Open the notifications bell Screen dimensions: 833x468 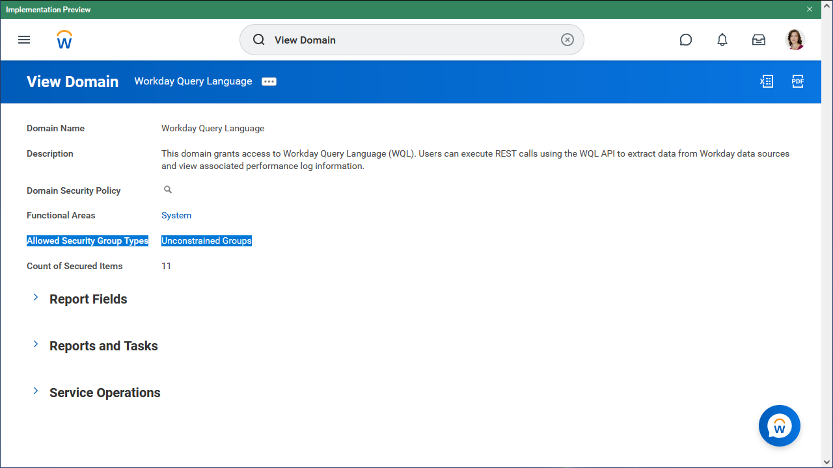point(722,40)
